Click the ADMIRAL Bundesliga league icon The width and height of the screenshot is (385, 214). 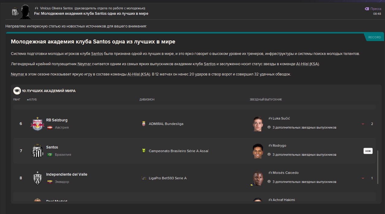pyautogui.click(x=144, y=124)
